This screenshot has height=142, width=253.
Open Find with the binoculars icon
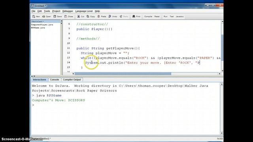(x=134, y=17)
